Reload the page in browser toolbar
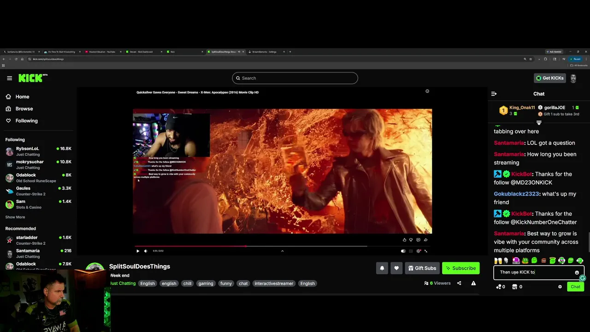This screenshot has width=590, height=332. 16,59
